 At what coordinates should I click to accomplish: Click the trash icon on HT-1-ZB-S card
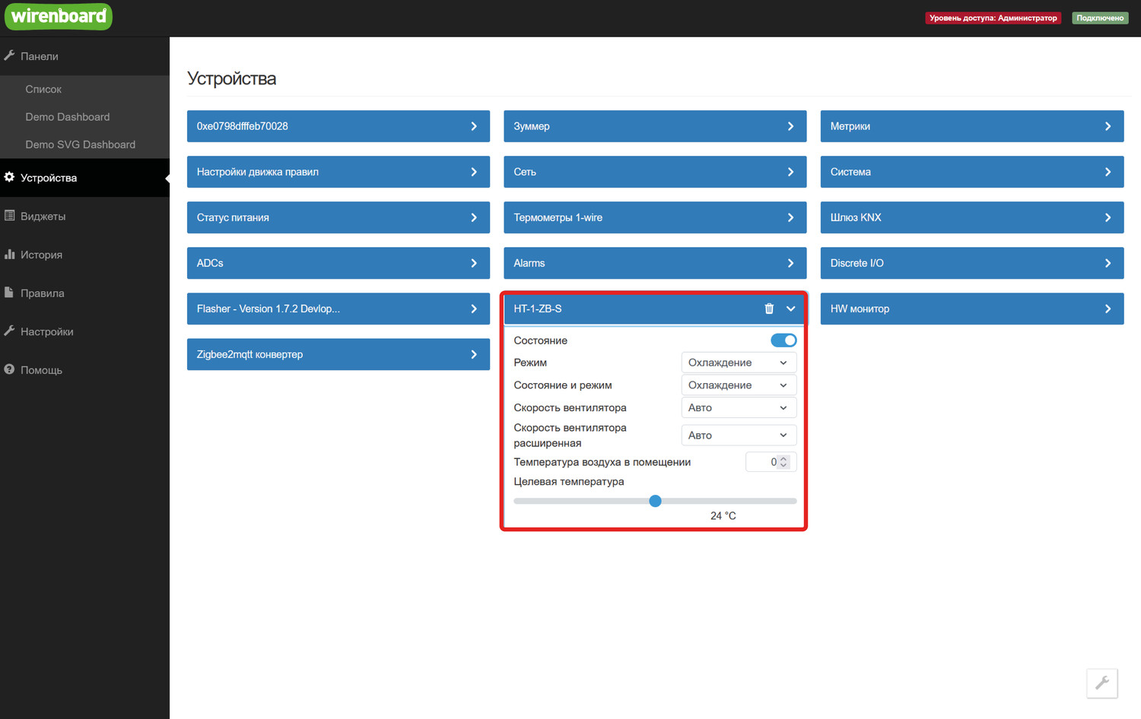769,309
